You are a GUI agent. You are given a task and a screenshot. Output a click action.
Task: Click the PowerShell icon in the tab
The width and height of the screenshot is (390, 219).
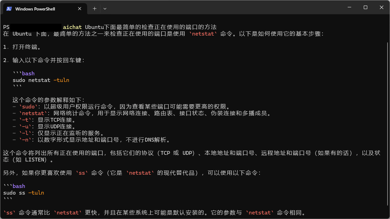coord(9,9)
